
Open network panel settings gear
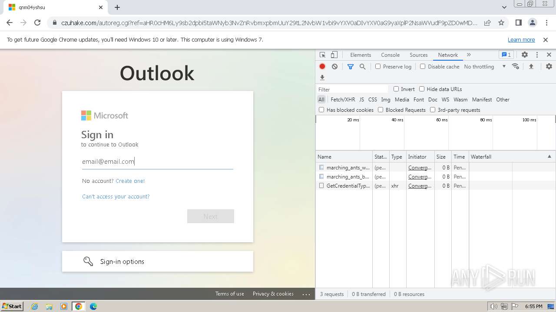pyautogui.click(x=549, y=66)
